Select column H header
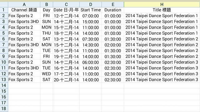The image size is (200, 112). click(162, 4)
